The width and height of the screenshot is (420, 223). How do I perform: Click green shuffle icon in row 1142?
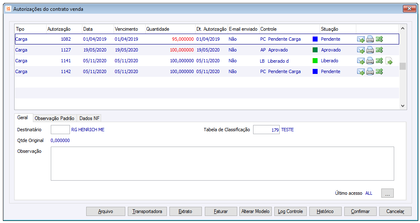point(379,71)
